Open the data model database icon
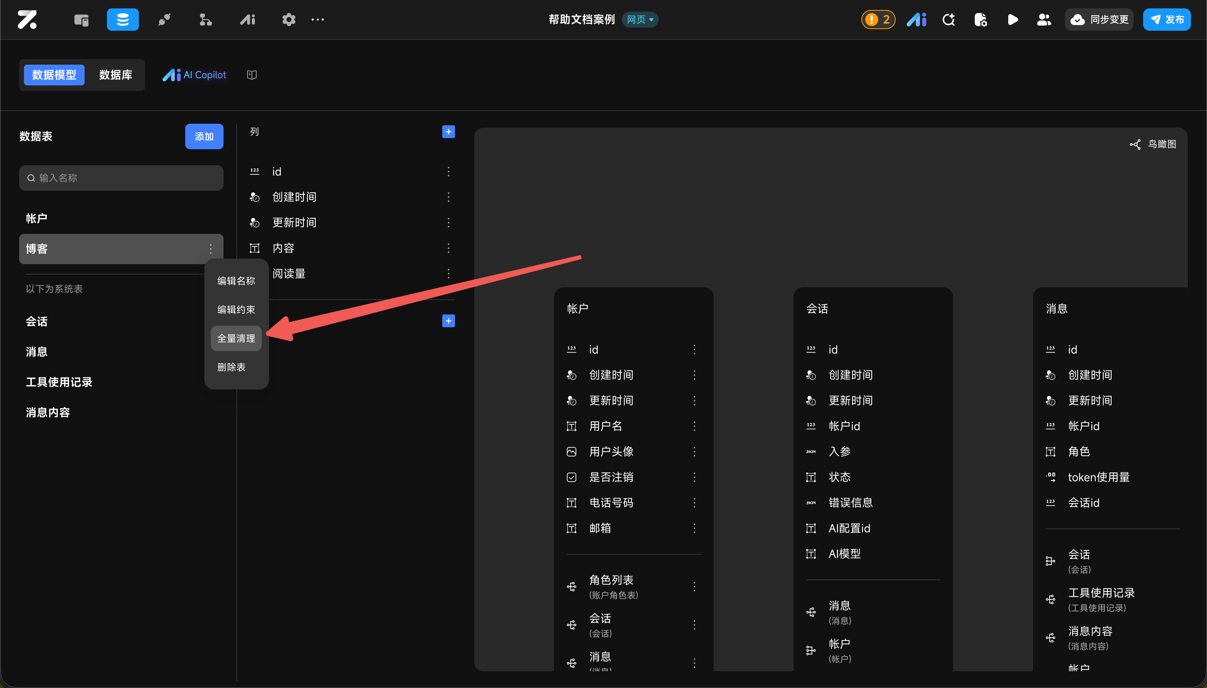The width and height of the screenshot is (1207, 688). [123, 20]
